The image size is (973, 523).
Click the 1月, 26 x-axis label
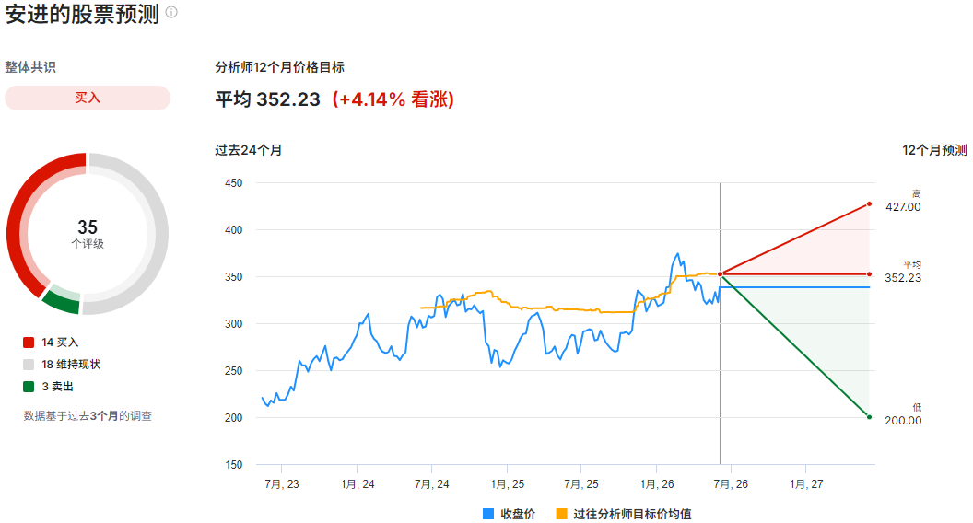click(657, 484)
